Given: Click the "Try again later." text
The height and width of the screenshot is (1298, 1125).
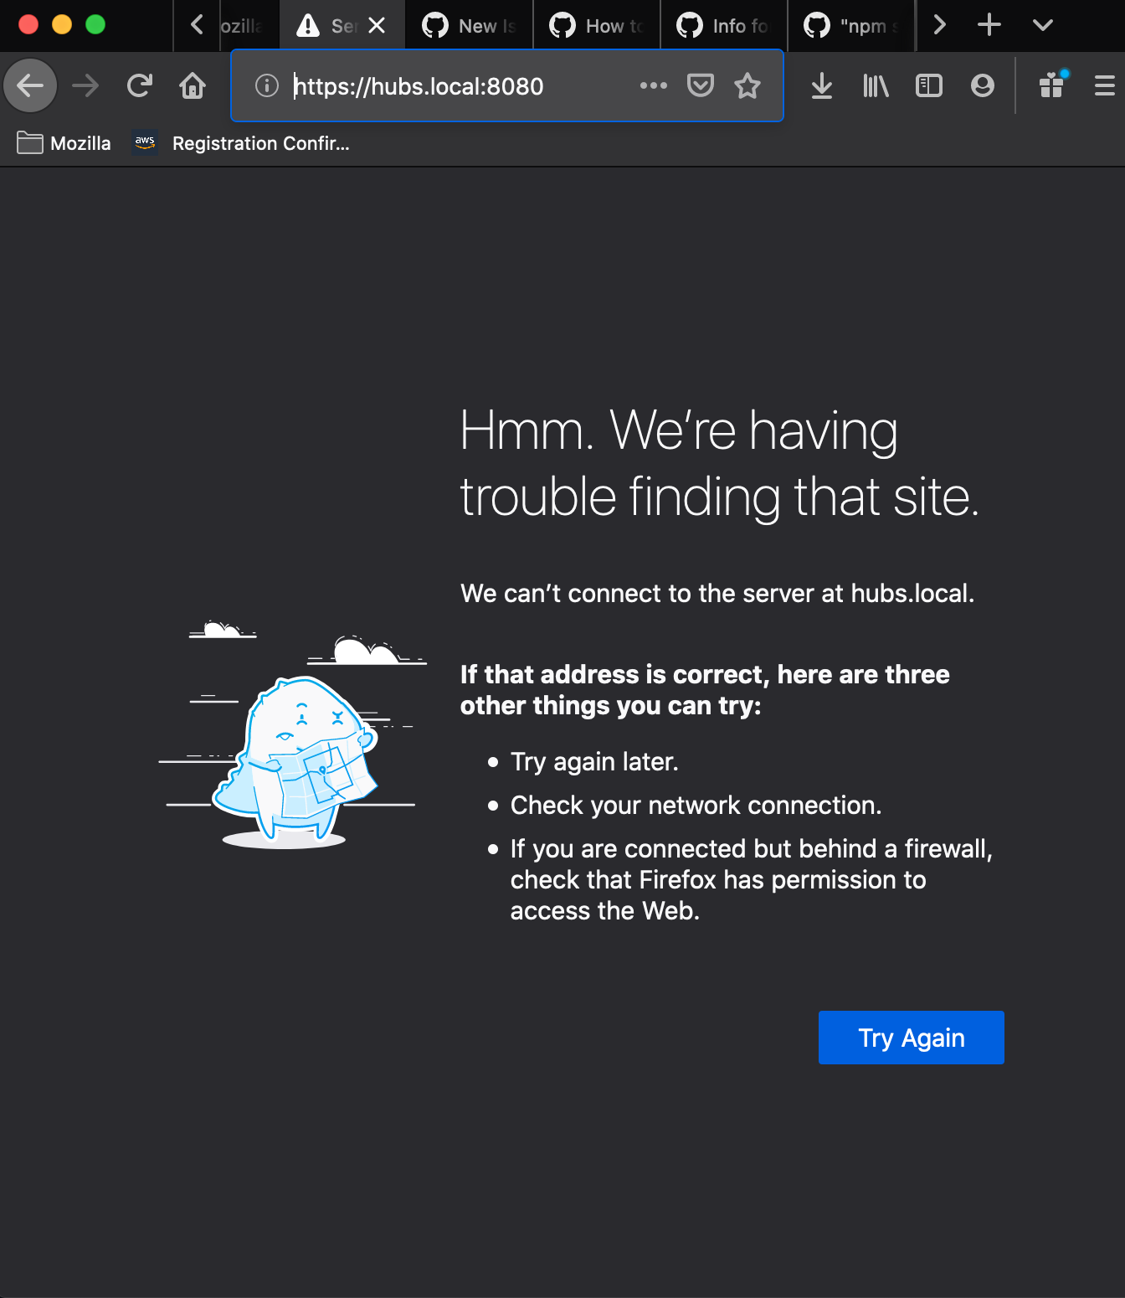Looking at the screenshot, I should [x=594, y=762].
